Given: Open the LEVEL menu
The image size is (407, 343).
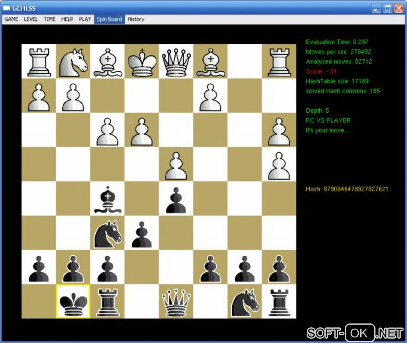Looking at the screenshot, I should [x=31, y=19].
